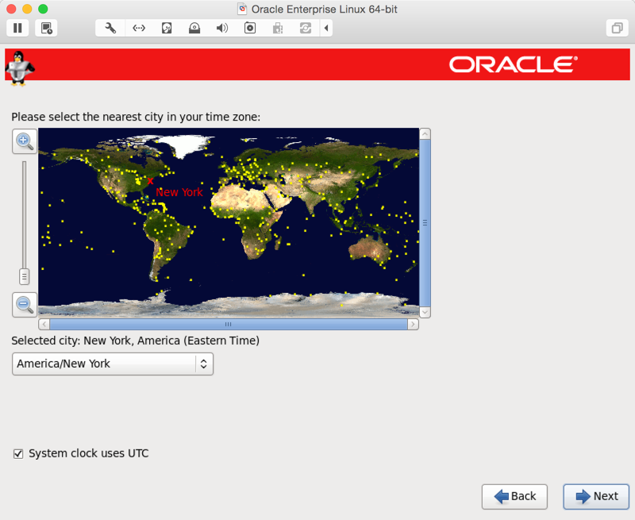The image size is (635, 520).
Task: Click the camera device icon
Action: click(x=250, y=28)
